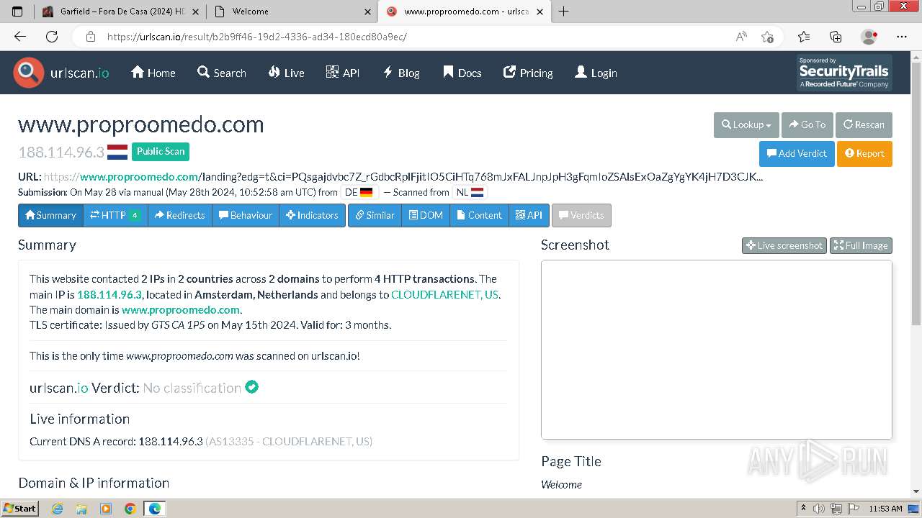Go to the Search page

pyautogui.click(x=221, y=73)
